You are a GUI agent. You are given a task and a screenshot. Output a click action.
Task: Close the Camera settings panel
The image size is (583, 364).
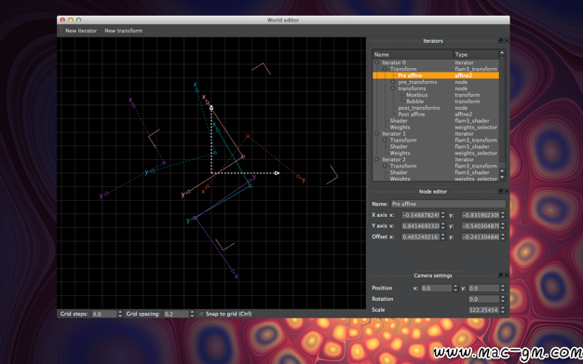[x=506, y=276]
